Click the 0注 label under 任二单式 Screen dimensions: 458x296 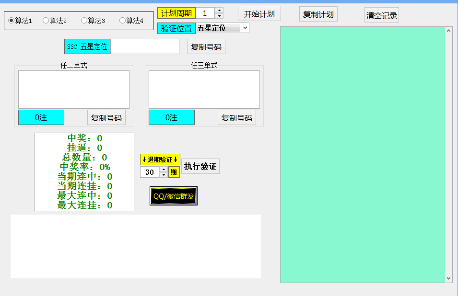pyautogui.click(x=41, y=117)
